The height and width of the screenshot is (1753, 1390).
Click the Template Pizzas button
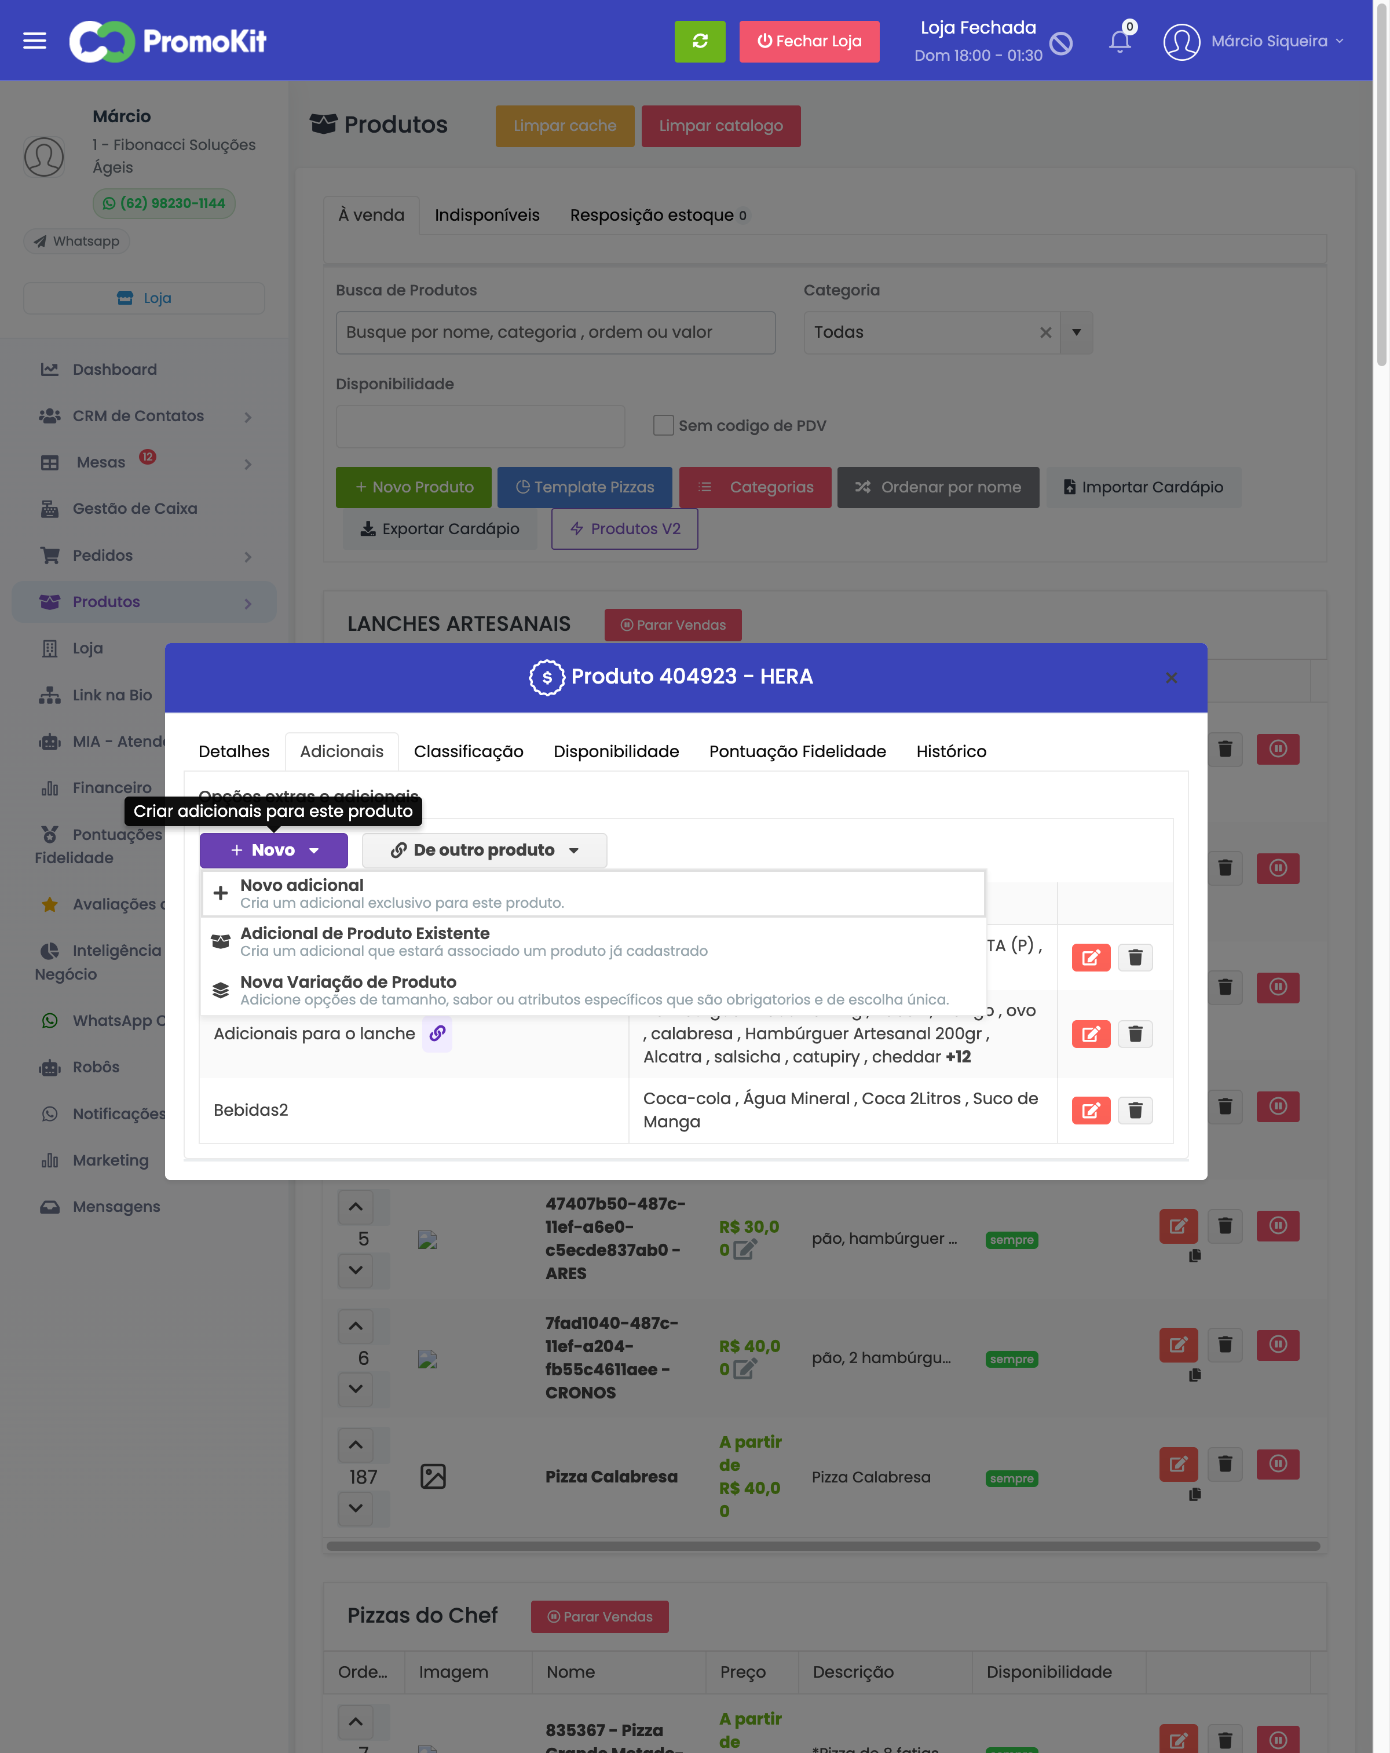[584, 487]
